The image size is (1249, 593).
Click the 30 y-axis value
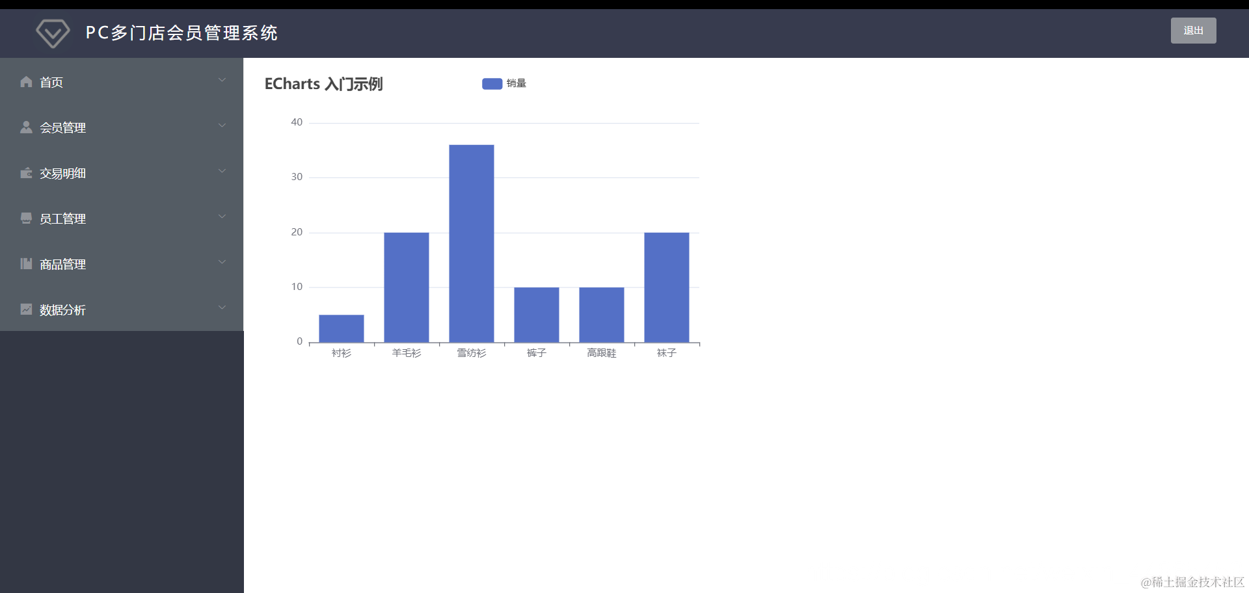coord(297,177)
